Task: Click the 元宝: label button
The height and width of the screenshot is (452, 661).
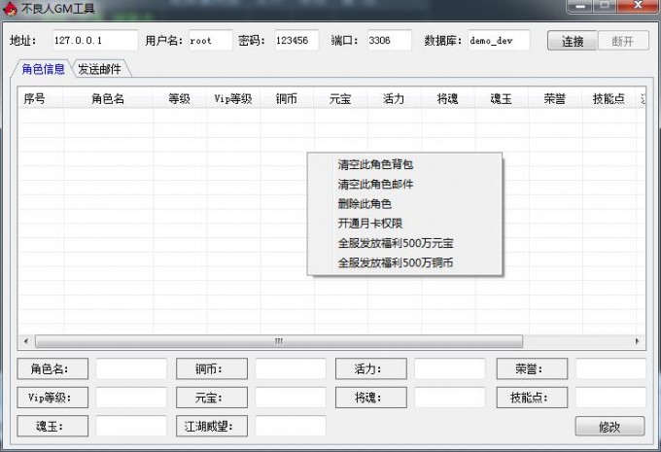Action: [x=212, y=398]
